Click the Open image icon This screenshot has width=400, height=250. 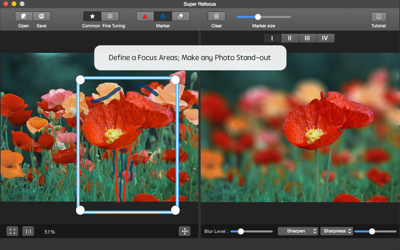click(24, 16)
